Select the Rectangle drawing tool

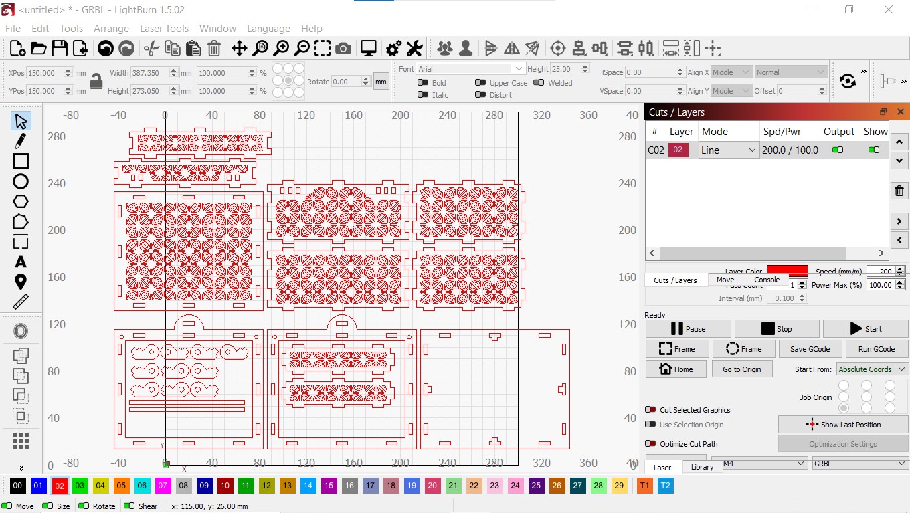click(21, 161)
